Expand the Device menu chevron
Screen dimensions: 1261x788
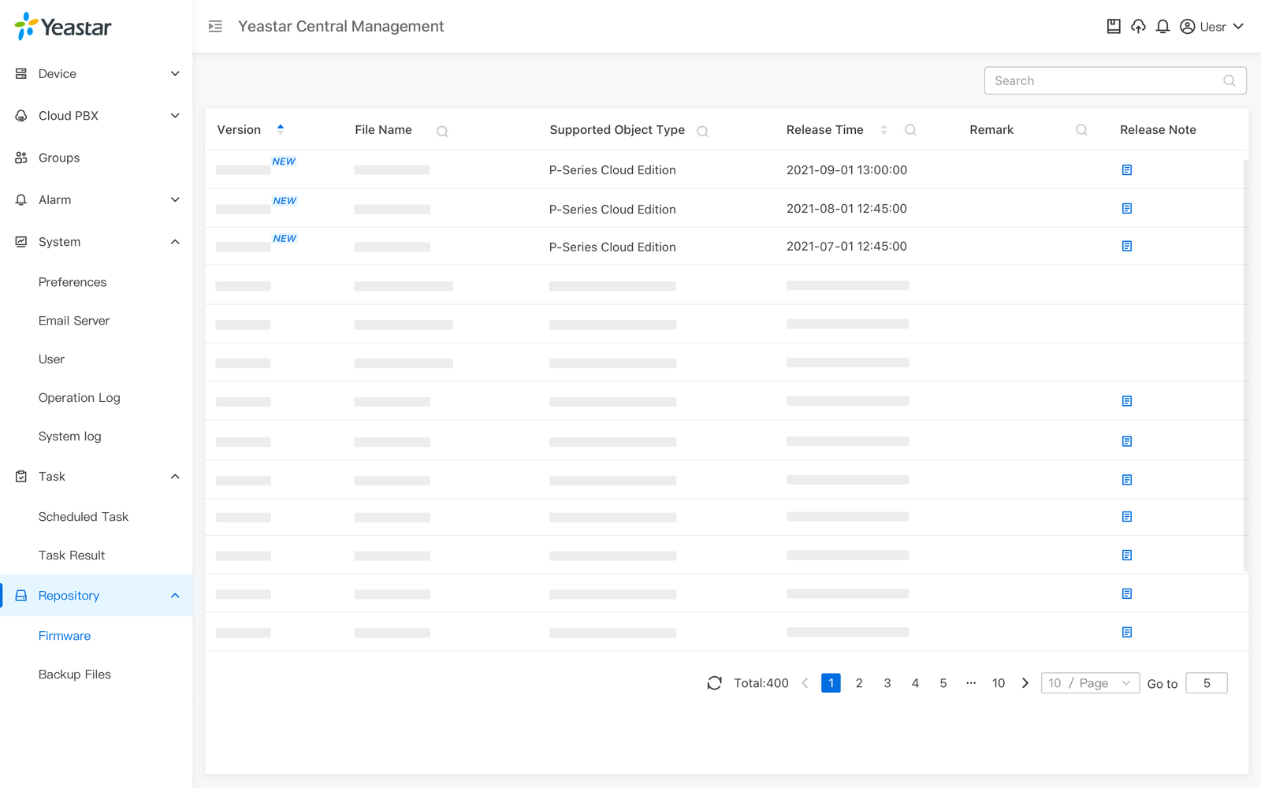point(175,73)
